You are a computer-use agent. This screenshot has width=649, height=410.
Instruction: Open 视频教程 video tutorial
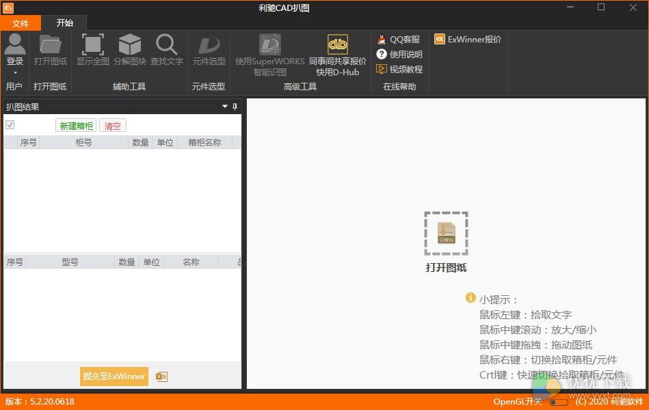coord(399,69)
